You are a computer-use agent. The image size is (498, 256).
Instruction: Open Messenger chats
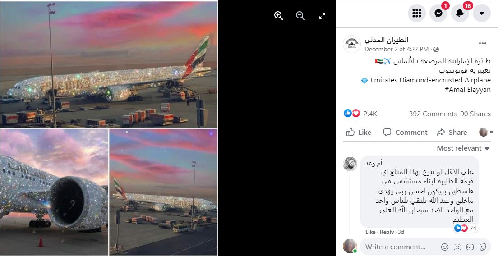(438, 13)
